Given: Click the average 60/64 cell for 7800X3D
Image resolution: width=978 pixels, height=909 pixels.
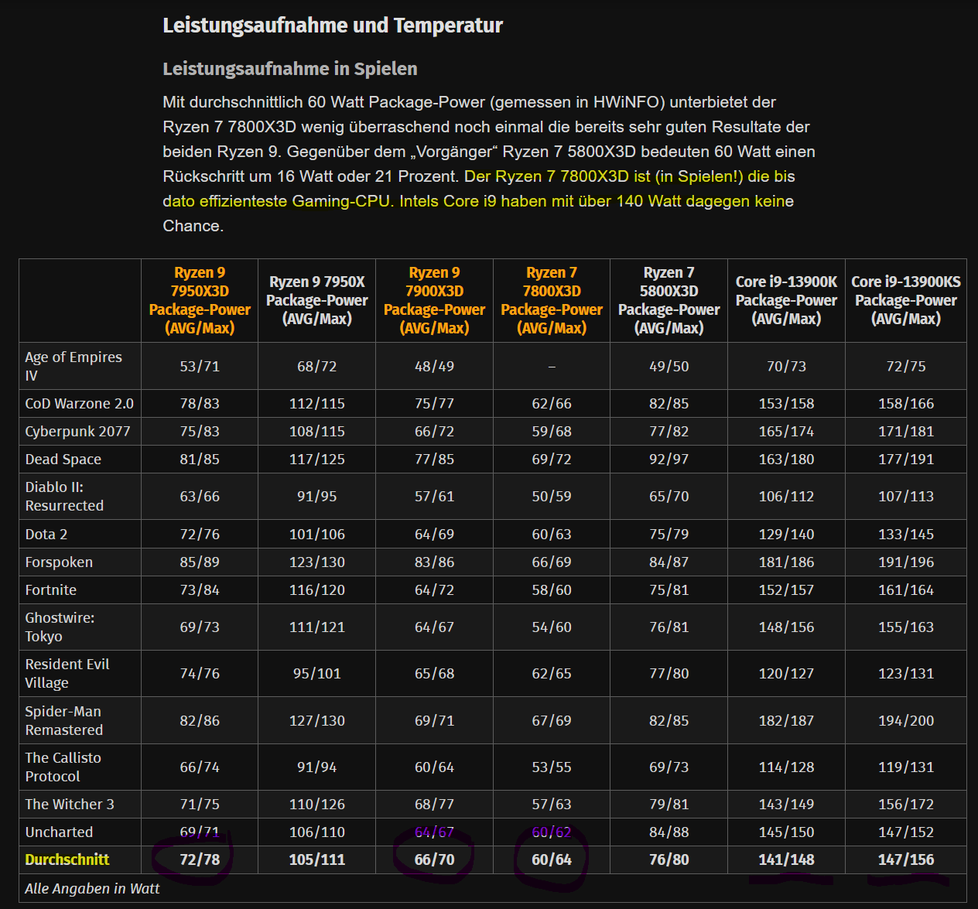Looking at the screenshot, I should (x=552, y=859).
